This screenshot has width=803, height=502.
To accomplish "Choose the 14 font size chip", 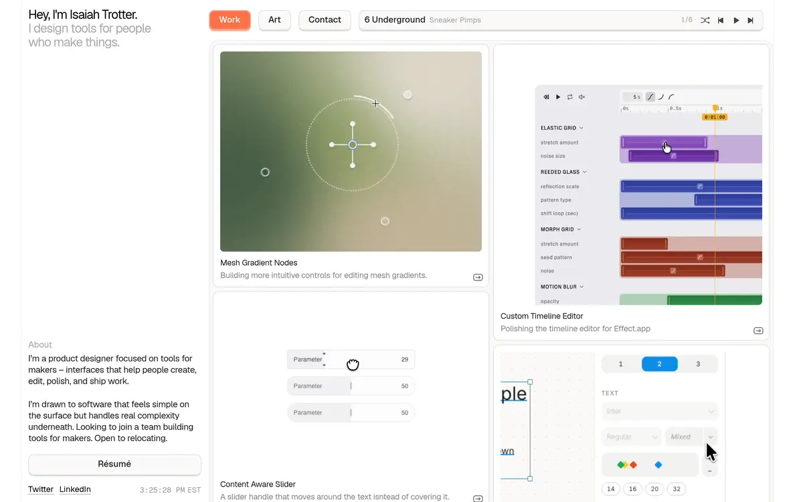I will point(611,489).
